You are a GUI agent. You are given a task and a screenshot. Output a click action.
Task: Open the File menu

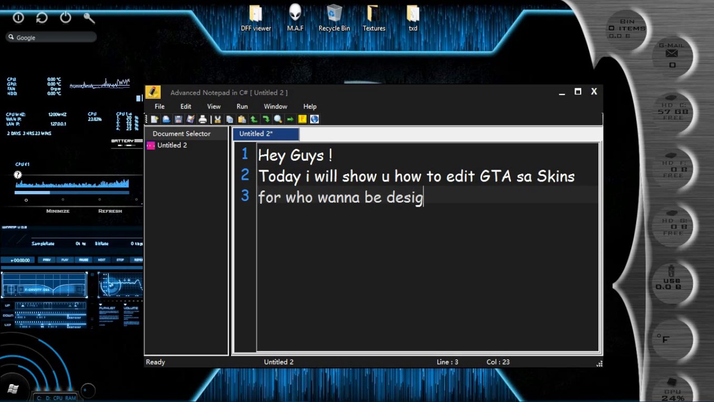[x=160, y=106]
